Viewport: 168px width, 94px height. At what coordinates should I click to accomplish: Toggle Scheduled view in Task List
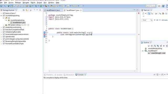152,14
